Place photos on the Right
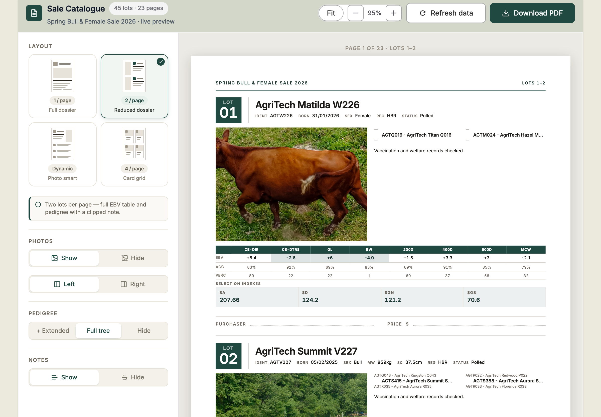 pos(133,284)
